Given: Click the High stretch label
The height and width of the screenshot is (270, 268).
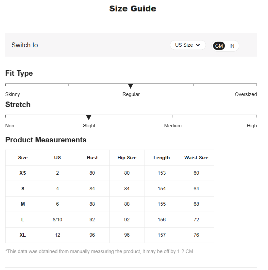Looking at the screenshot, I should pos(252,126).
